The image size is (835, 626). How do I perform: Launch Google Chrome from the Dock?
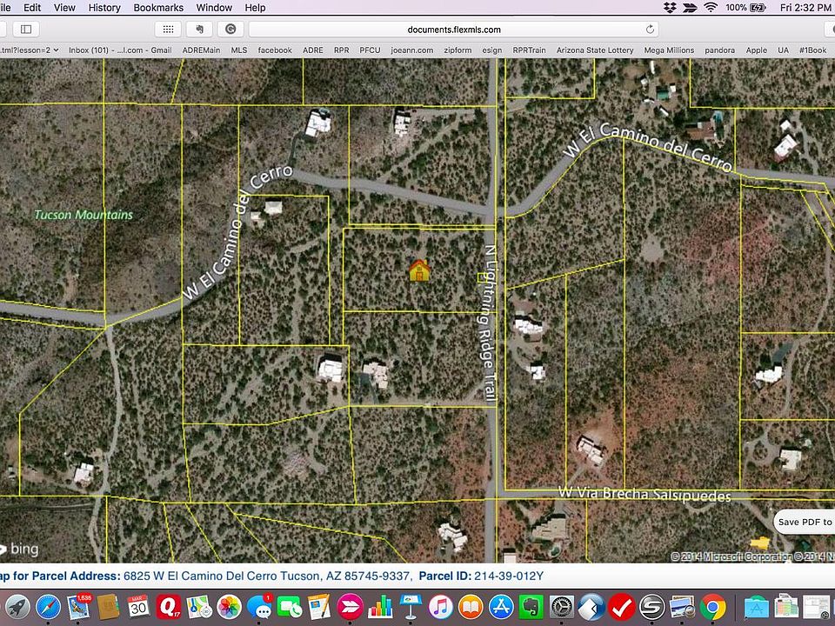[713, 607]
